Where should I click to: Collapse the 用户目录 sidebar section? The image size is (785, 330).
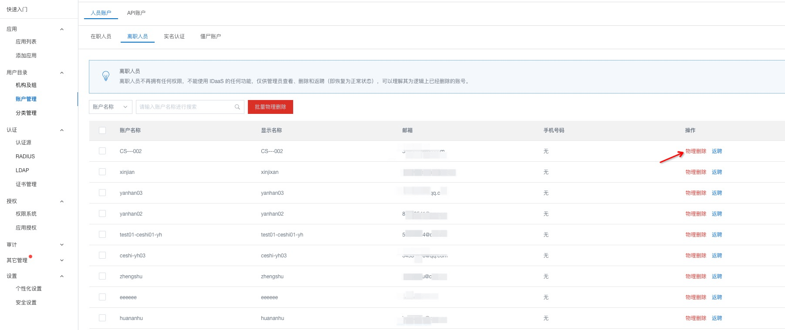coord(61,73)
